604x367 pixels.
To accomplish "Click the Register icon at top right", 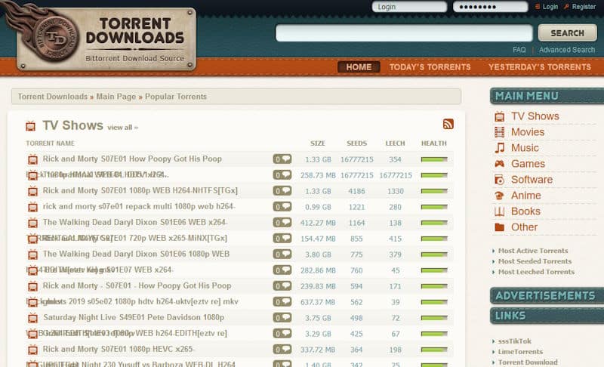I will (566, 7).
